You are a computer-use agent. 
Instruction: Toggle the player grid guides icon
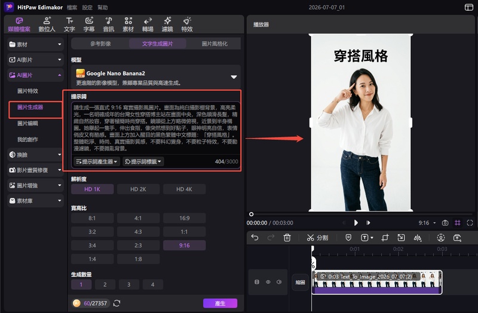(458, 223)
